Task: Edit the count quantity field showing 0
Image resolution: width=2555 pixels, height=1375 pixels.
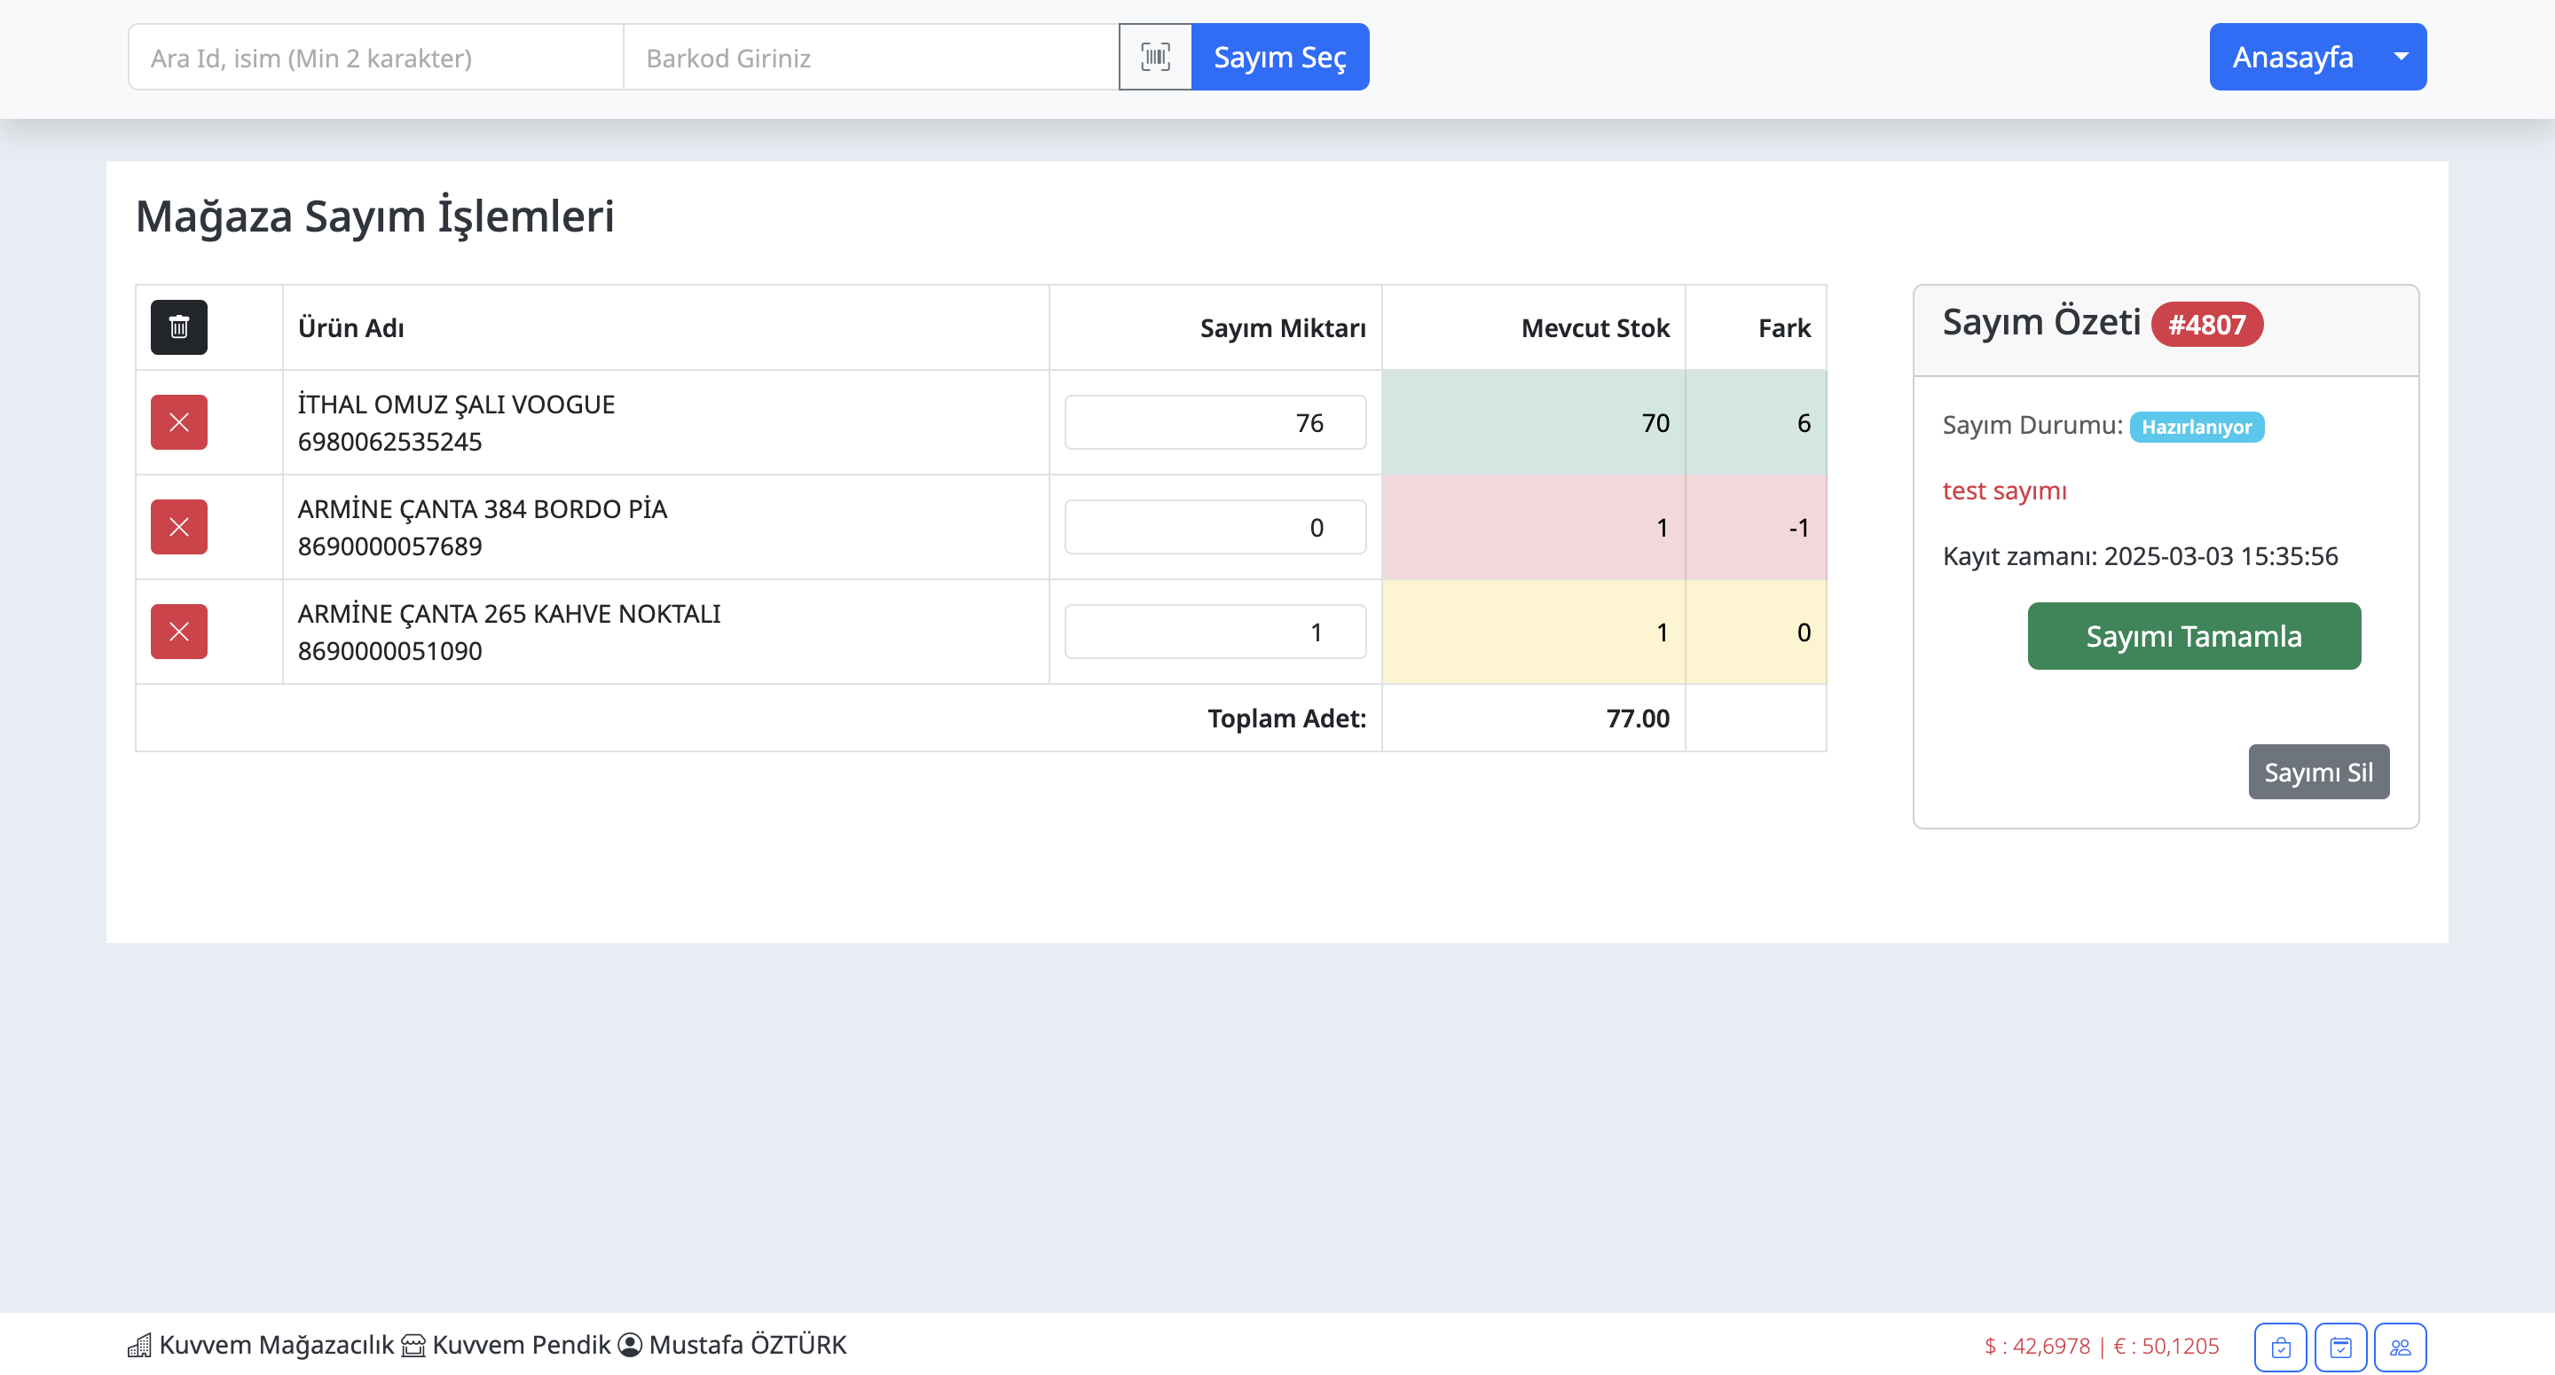Action: (x=1214, y=527)
